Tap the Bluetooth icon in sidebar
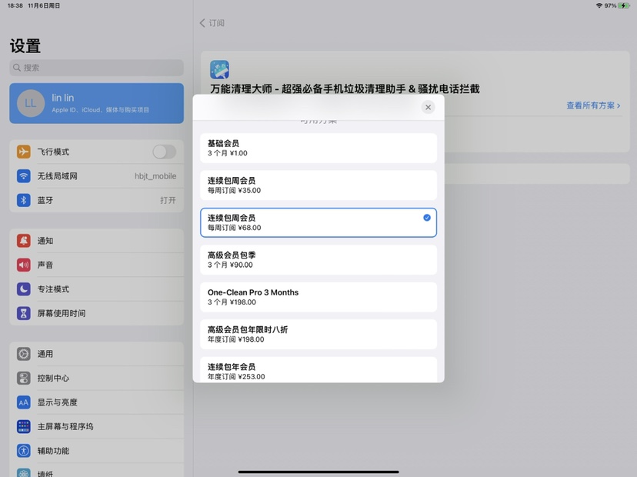The image size is (637, 477). (24, 200)
